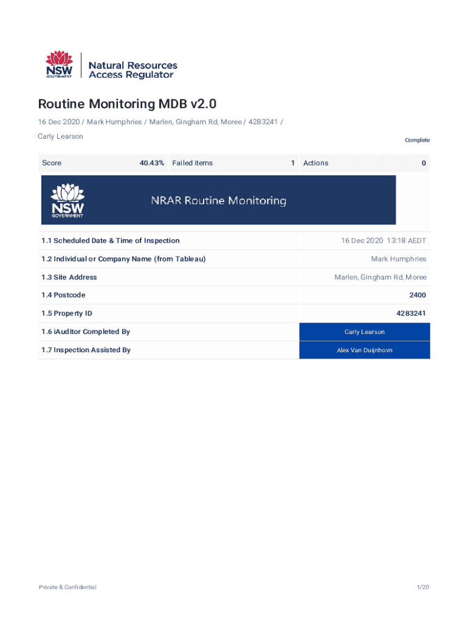468x623 pixels.
Task: Select the Failed items summary cell
Action: point(233,163)
